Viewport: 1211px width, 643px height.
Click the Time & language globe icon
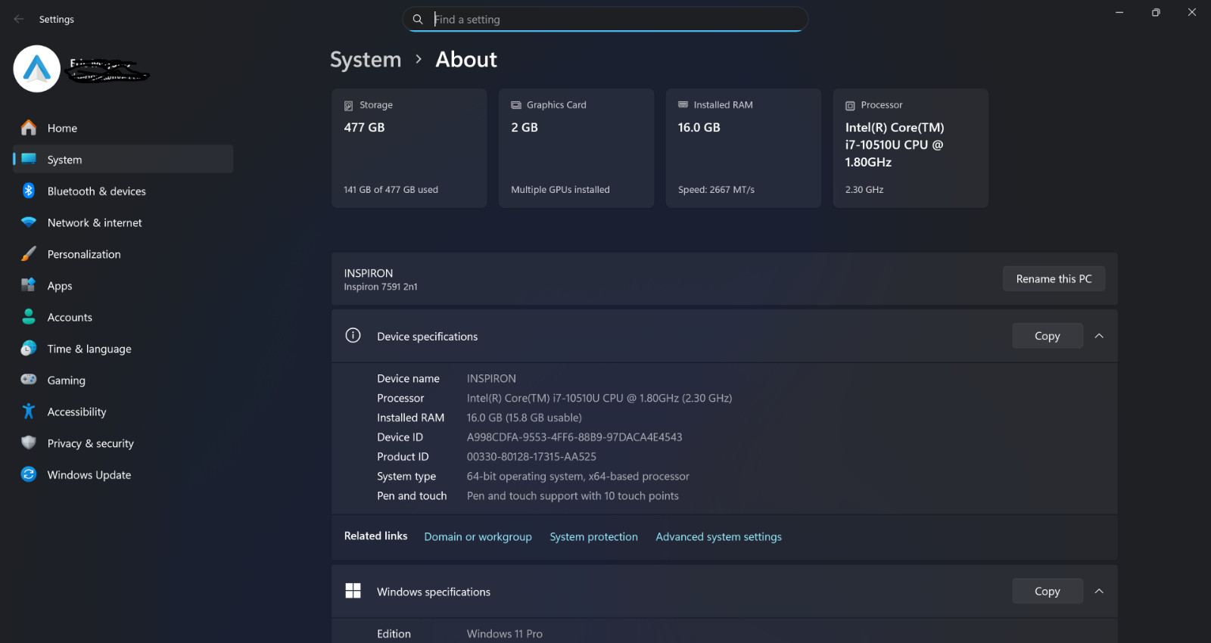[x=29, y=348]
